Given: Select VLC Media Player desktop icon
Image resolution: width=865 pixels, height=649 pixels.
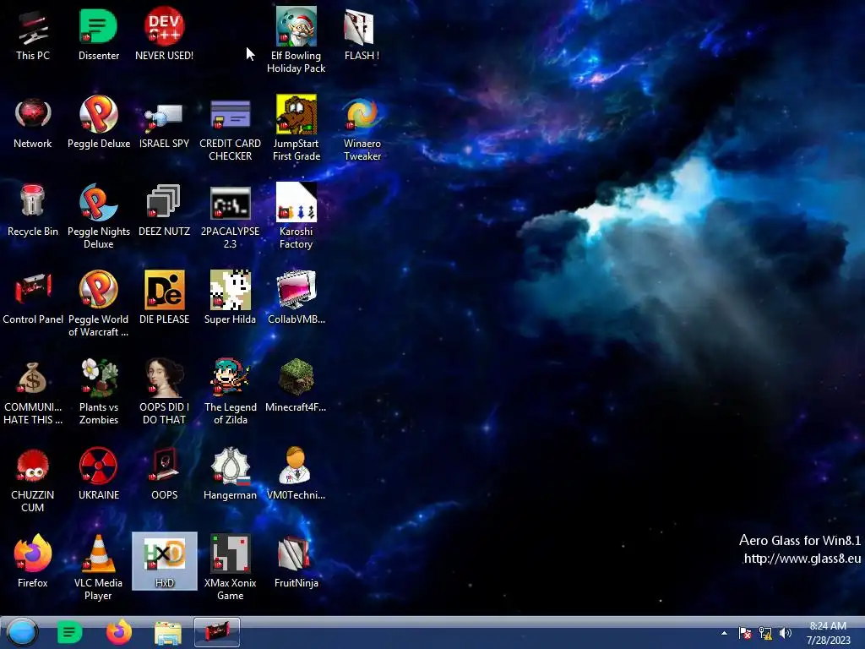Looking at the screenshot, I should 99,568.
